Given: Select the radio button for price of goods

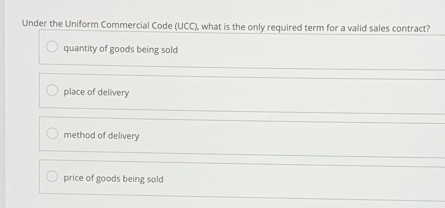Looking at the screenshot, I should point(52,176).
